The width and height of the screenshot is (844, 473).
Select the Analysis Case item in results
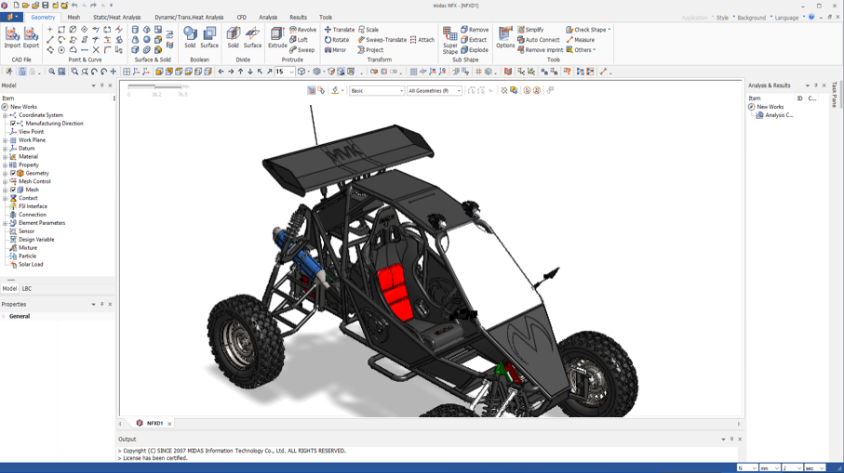tap(779, 115)
